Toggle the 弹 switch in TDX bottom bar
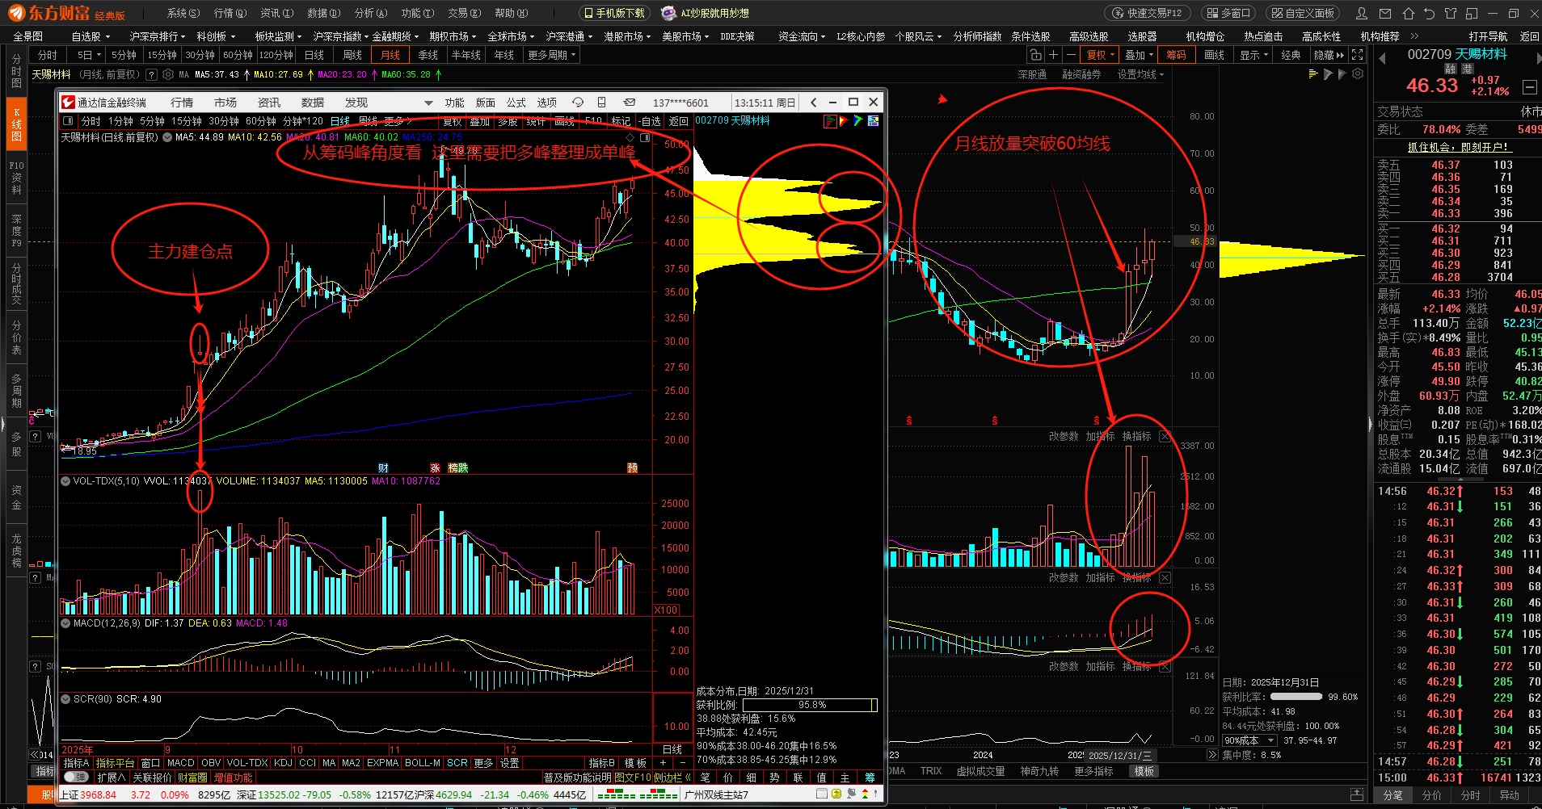 click(76, 777)
